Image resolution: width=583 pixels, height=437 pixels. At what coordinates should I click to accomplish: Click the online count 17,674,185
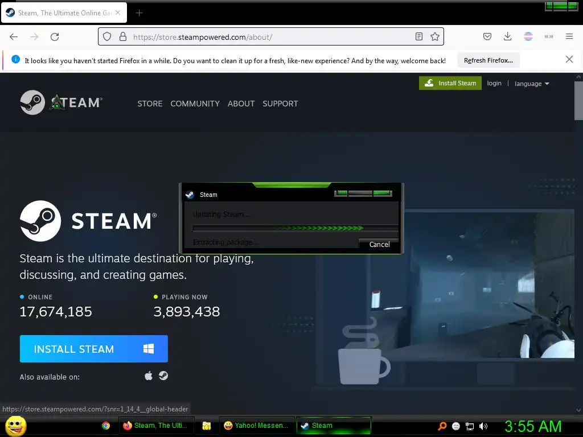pyautogui.click(x=56, y=311)
